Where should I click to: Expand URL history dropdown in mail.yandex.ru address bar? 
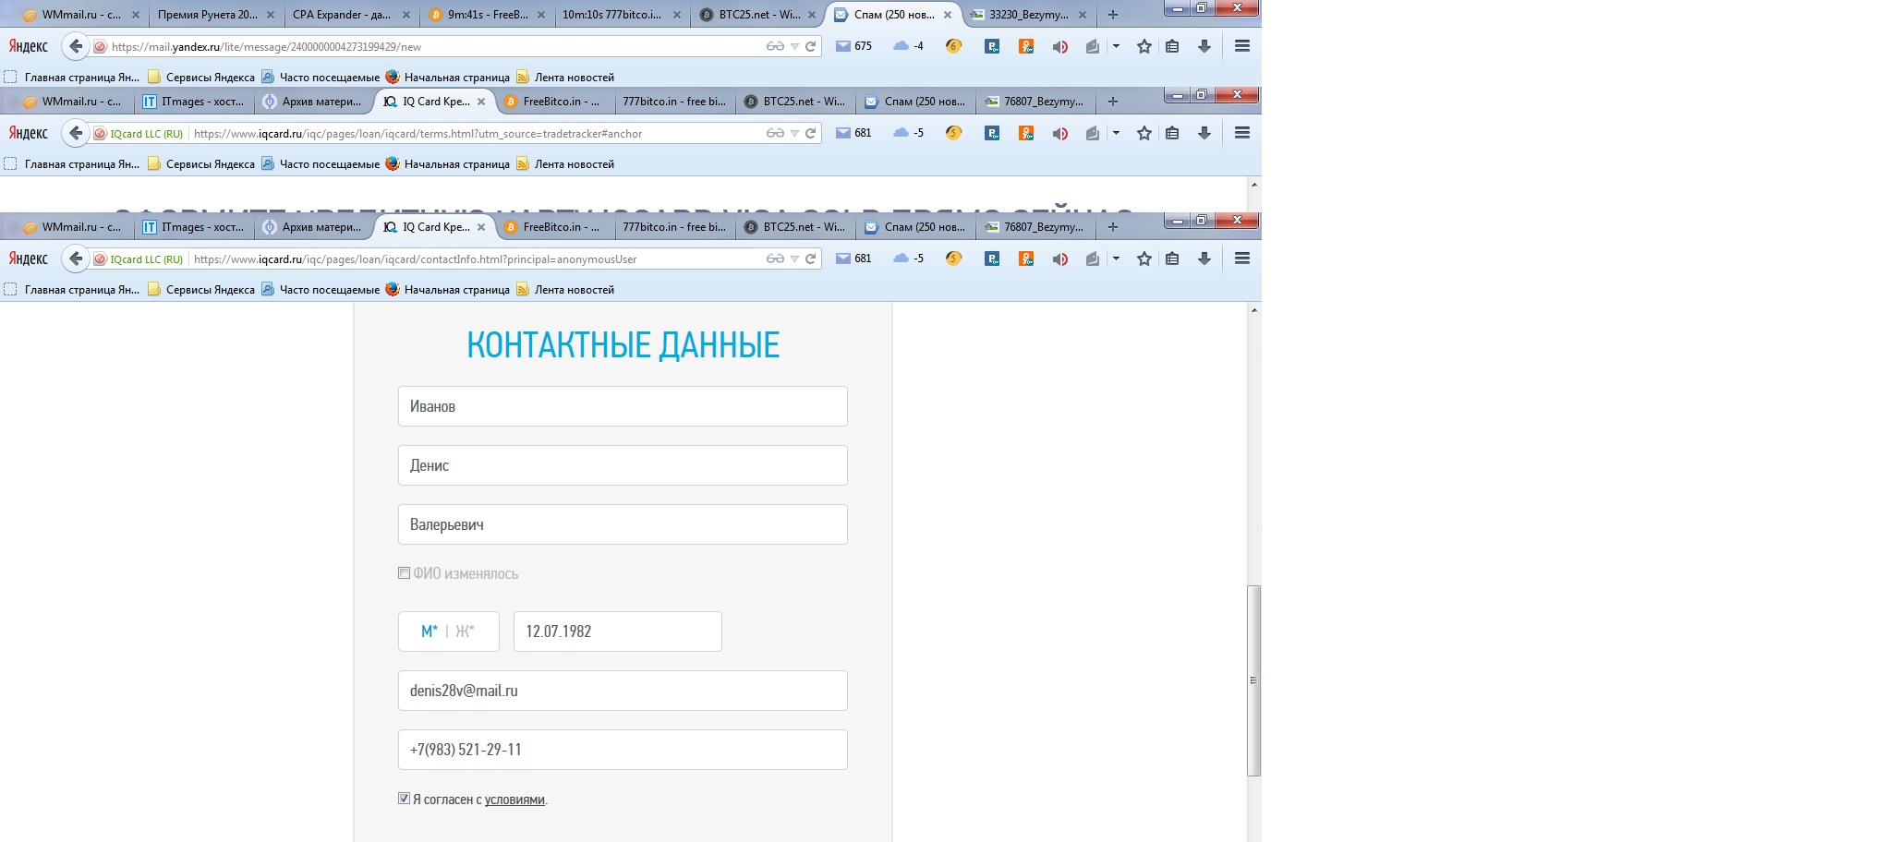click(794, 46)
